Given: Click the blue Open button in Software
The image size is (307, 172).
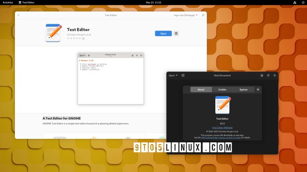Looking at the screenshot, I should pos(163,34).
